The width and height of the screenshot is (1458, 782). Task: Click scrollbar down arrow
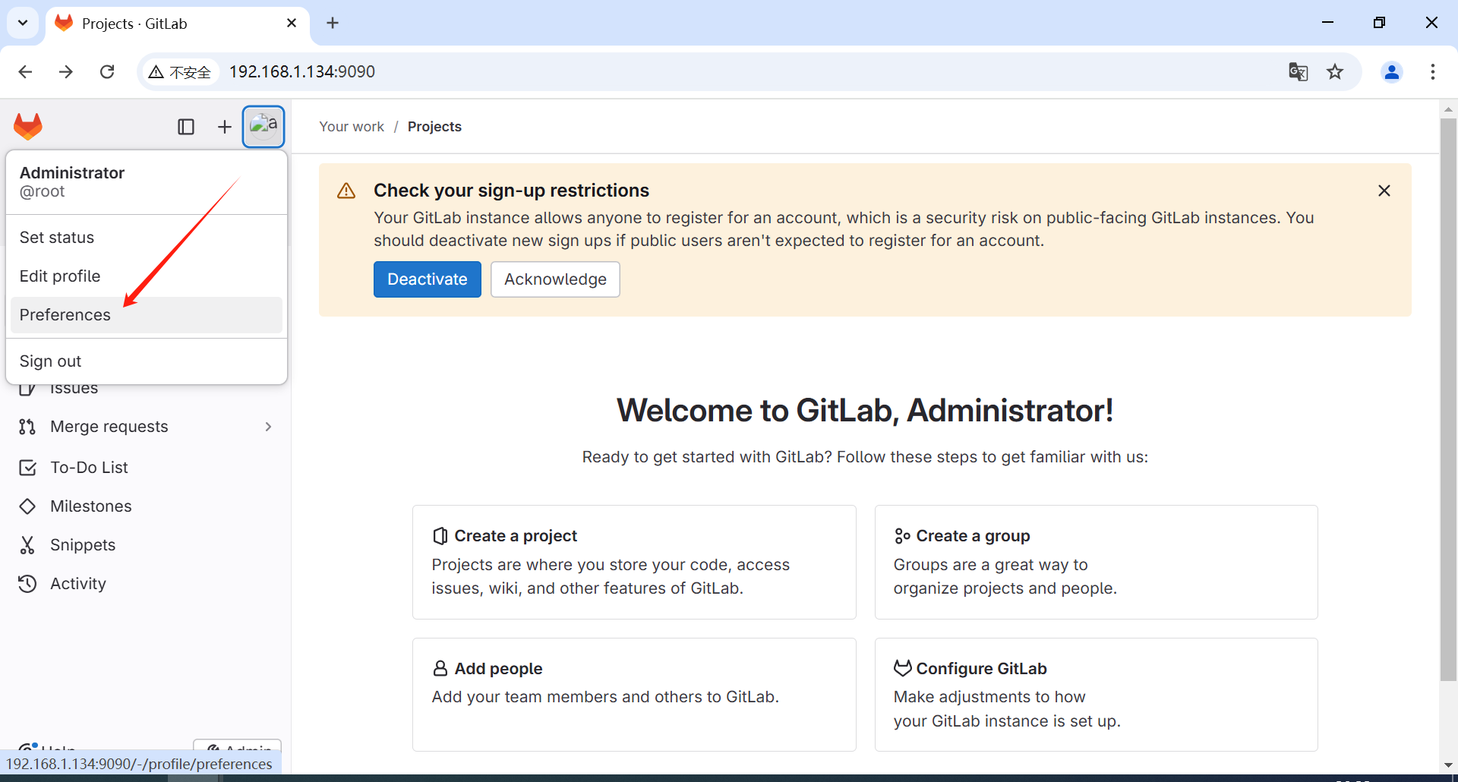click(1448, 765)
